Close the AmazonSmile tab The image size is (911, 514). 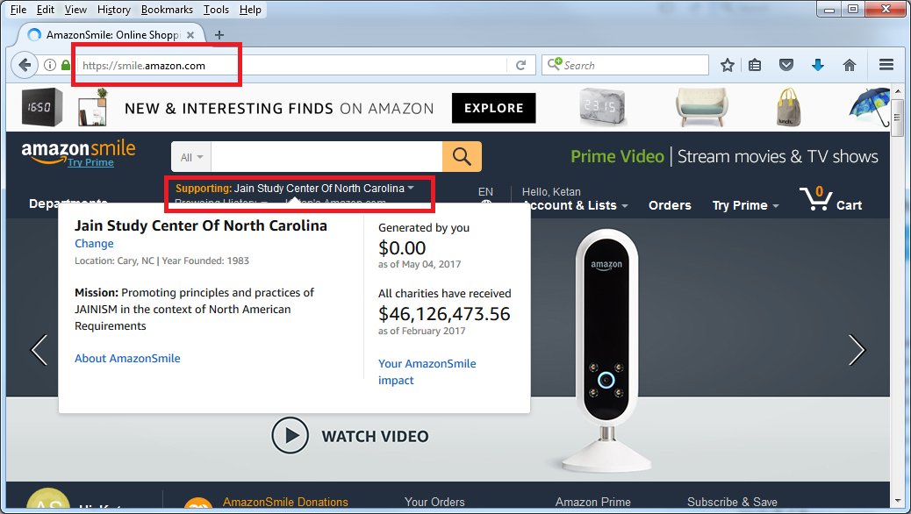(x=190, y=35)
